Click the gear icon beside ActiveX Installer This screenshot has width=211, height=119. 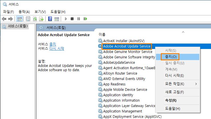pos(100,40)
